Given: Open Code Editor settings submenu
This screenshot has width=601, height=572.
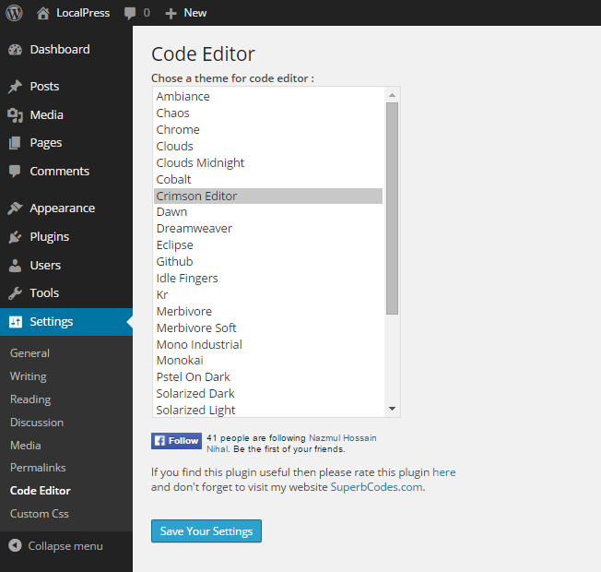Looking at the screenshot, I should (x=41, y=491).
